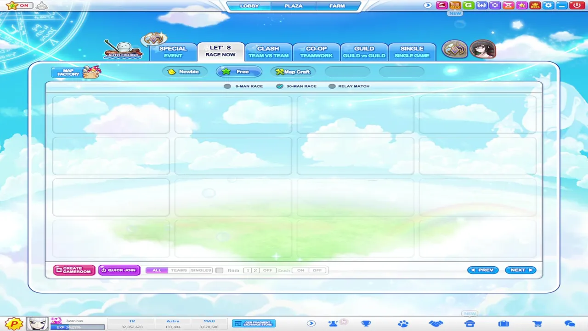Open trophy achievements icon
This screenshot has height=331, width=588.
[366, 324]
